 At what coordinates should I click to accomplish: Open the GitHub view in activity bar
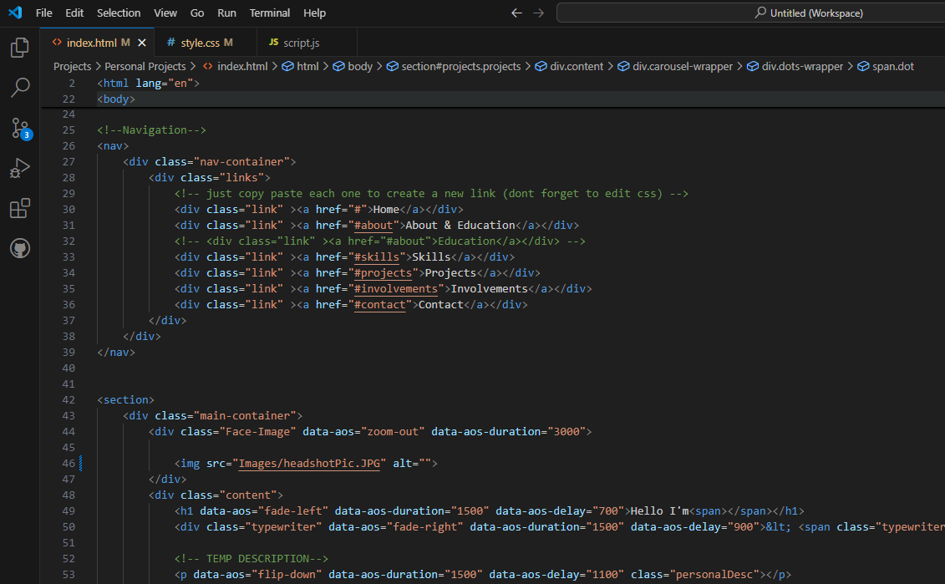click(20, 248)
